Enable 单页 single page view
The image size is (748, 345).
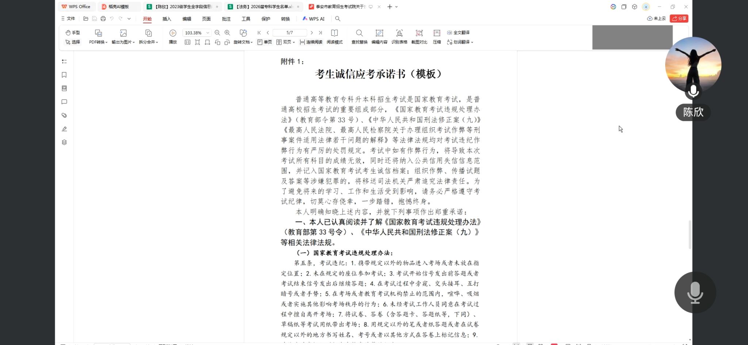pos(265,42)
